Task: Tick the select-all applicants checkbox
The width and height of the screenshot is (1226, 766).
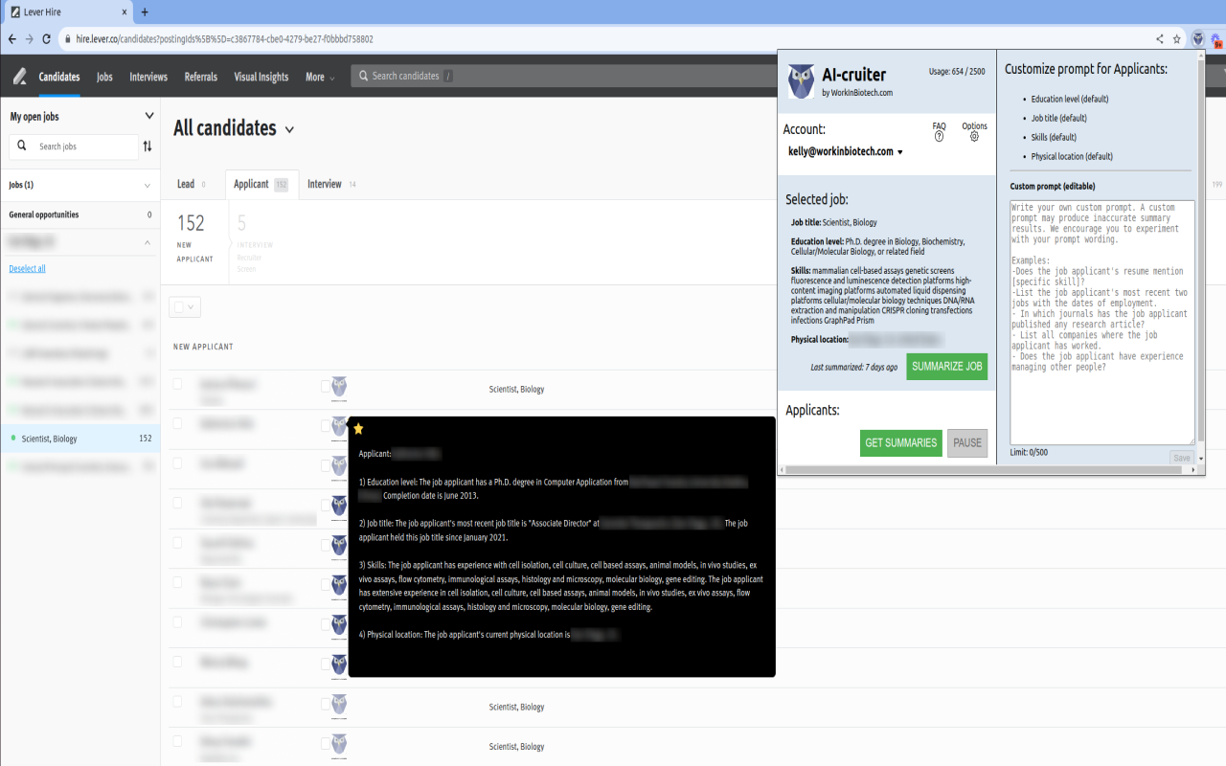Action: [x=177, y=306]
